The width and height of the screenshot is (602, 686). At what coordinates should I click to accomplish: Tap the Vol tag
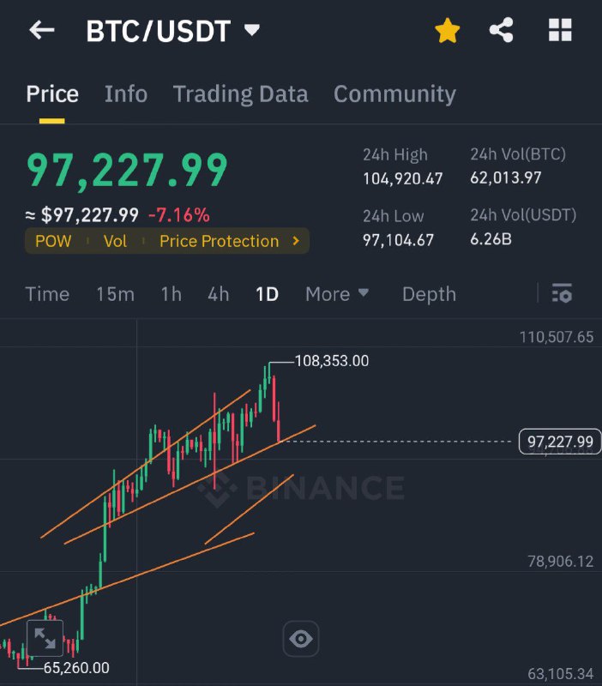pos(115,241)
